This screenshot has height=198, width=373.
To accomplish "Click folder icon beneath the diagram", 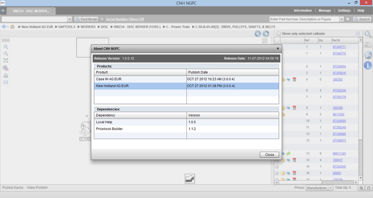I will 190,179.
